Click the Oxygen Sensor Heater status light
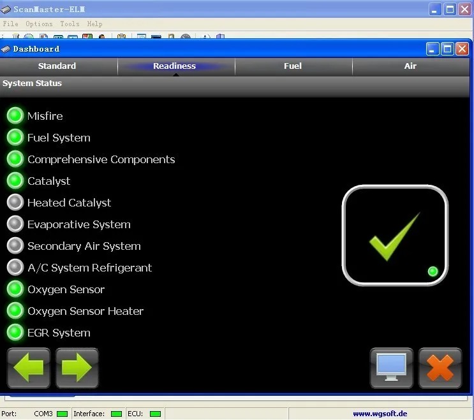 [x=15, y=311]
